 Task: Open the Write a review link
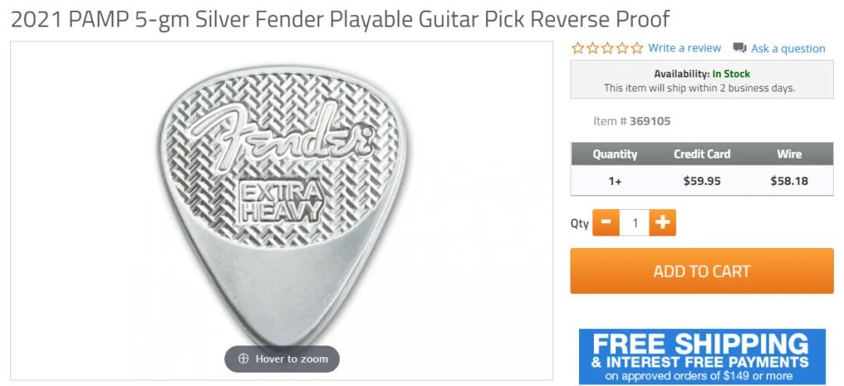(684, 48)
